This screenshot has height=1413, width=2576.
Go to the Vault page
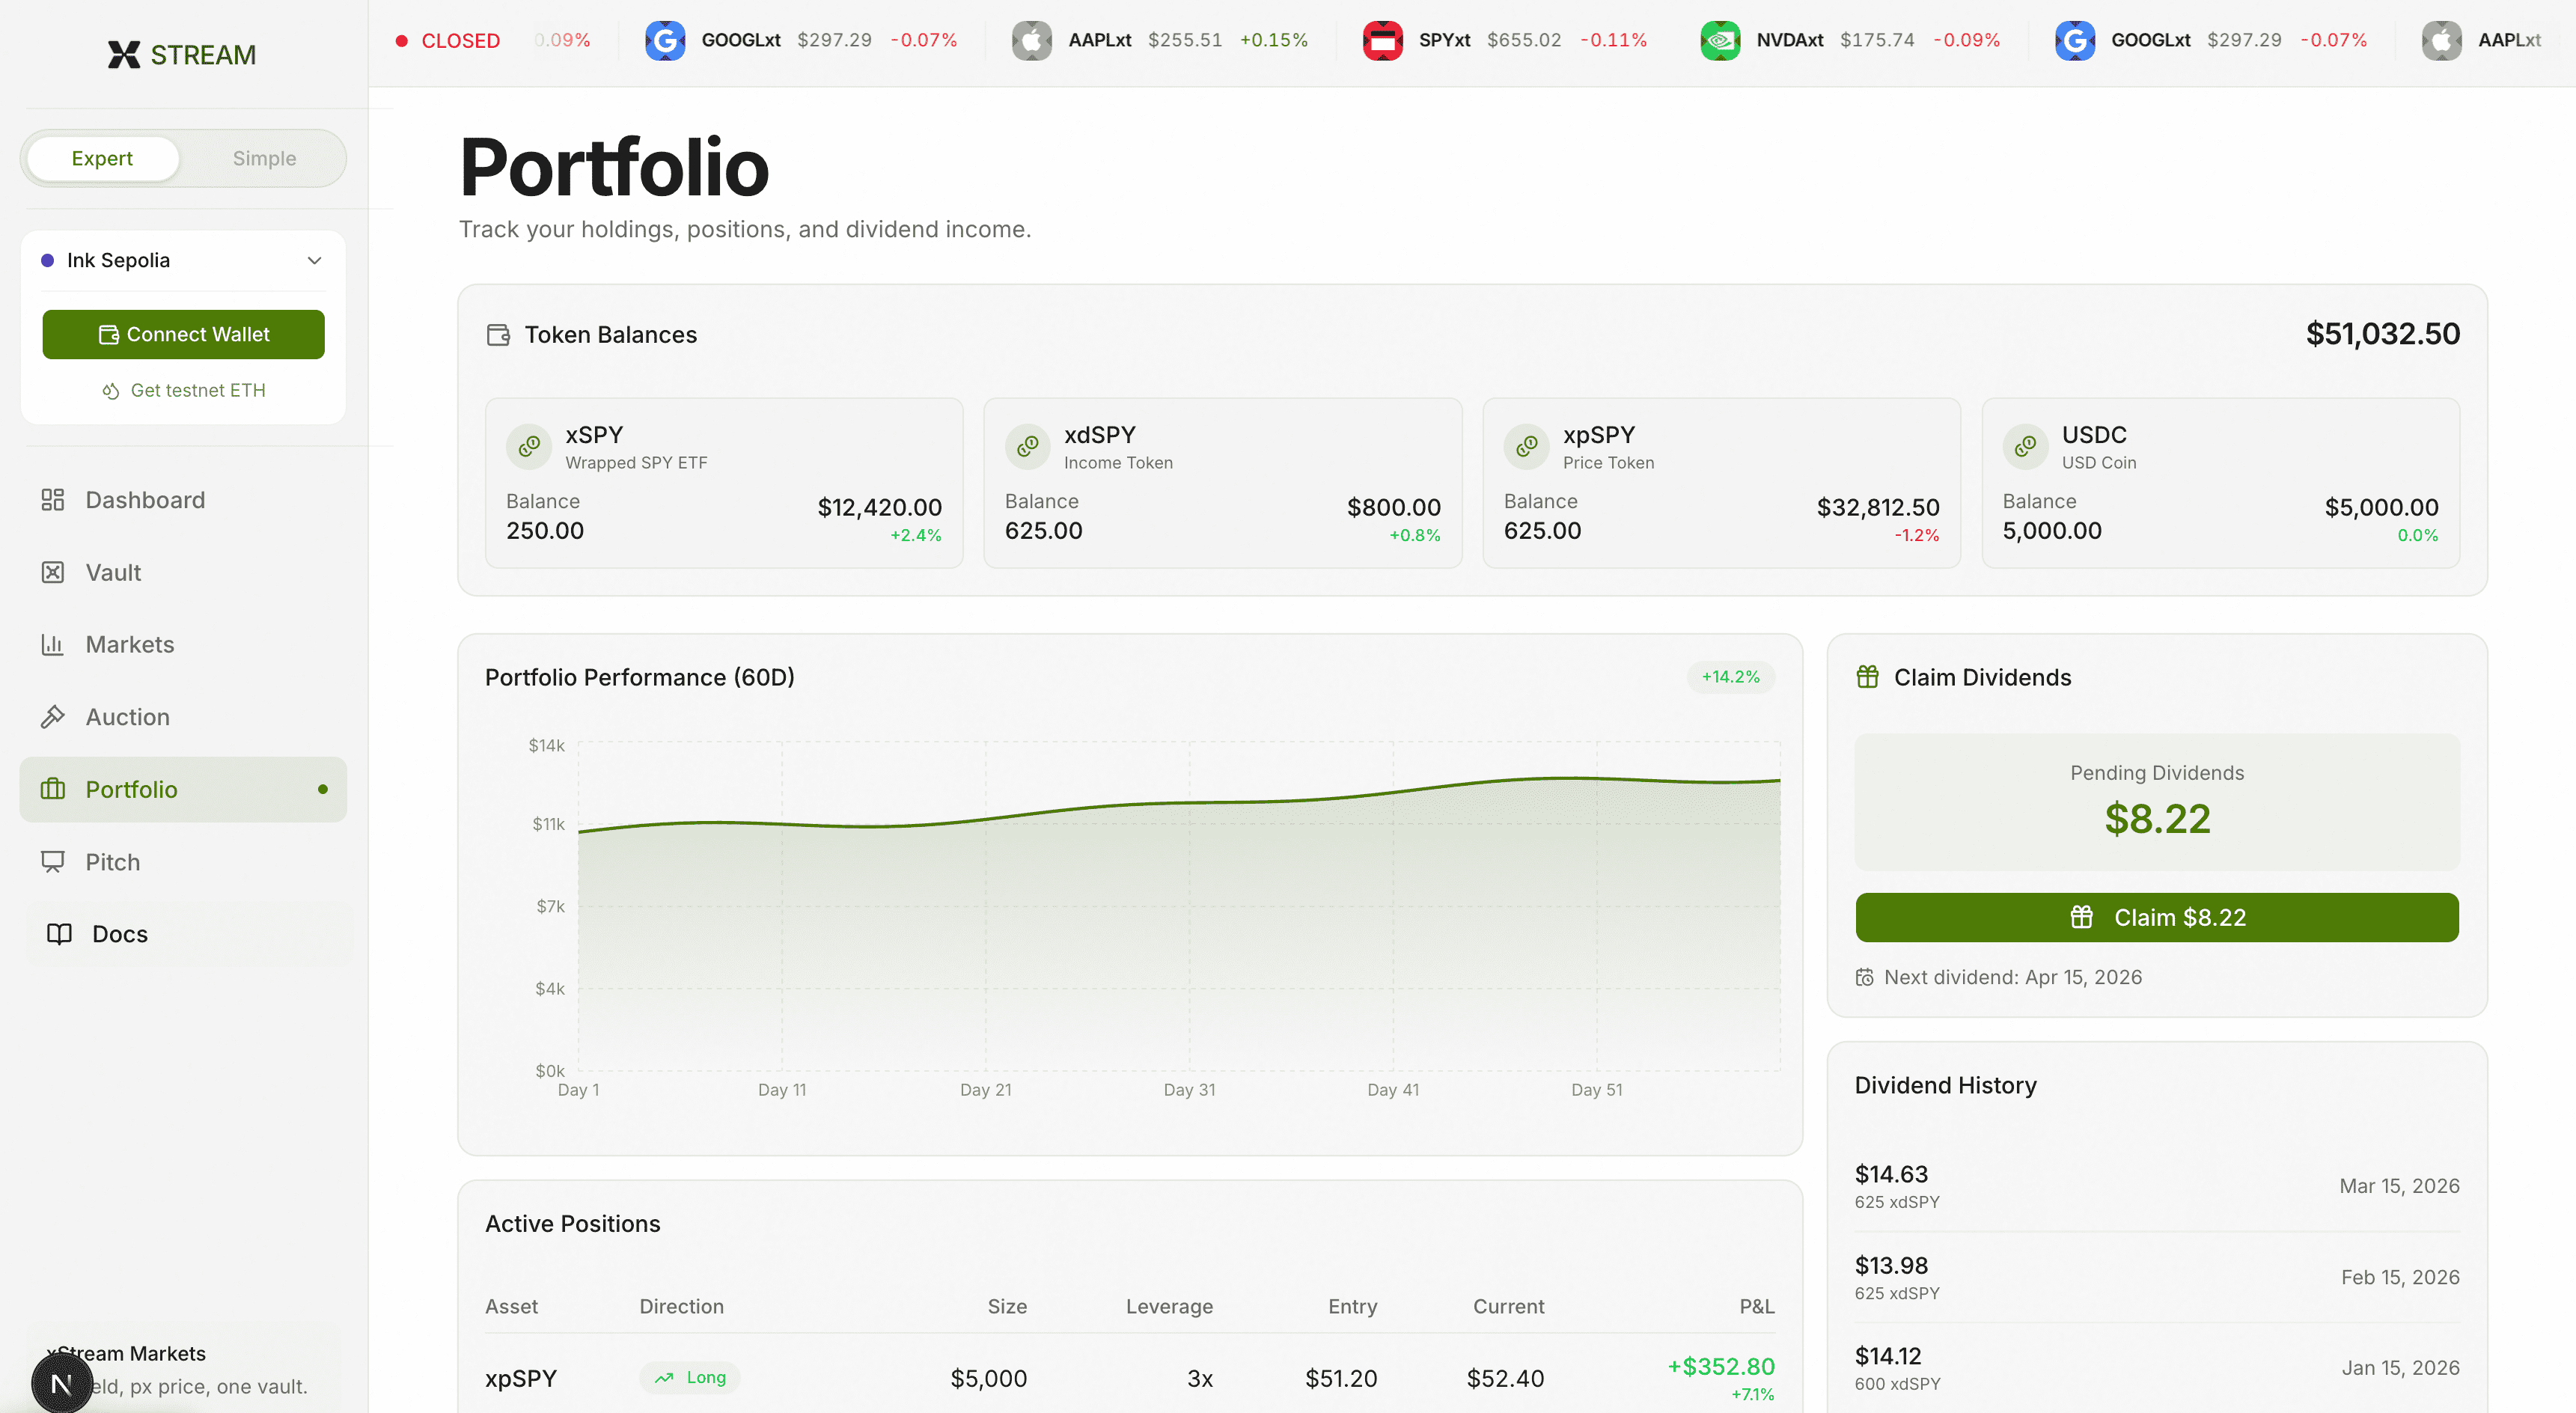pyautogui.click(x=113, y=572)
